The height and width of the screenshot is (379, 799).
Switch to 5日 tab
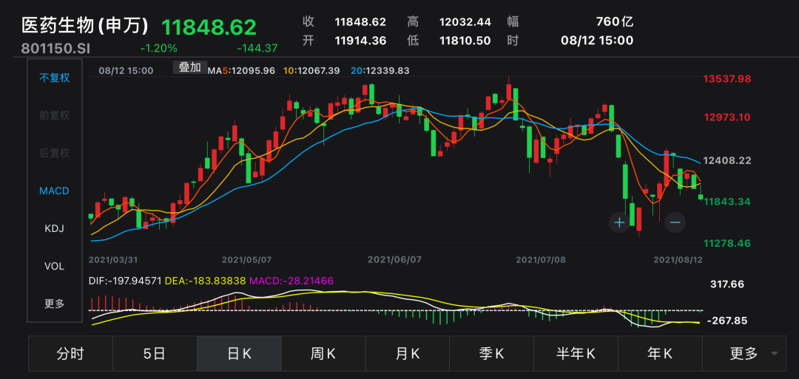point(155,354)
